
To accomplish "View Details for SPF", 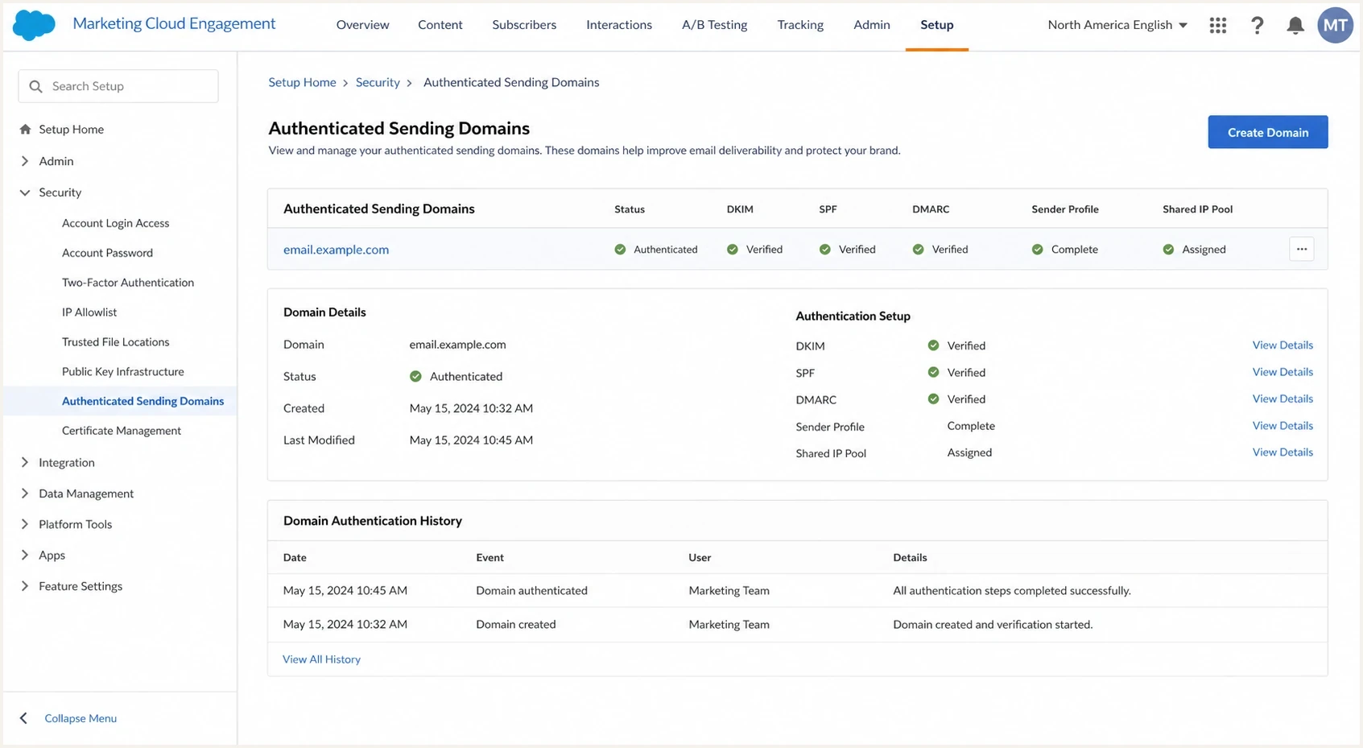I will click(x=1282, y=372).
